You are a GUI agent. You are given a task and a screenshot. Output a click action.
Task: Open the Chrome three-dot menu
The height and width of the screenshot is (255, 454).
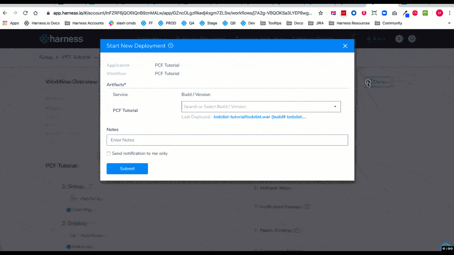pos(449,13)
